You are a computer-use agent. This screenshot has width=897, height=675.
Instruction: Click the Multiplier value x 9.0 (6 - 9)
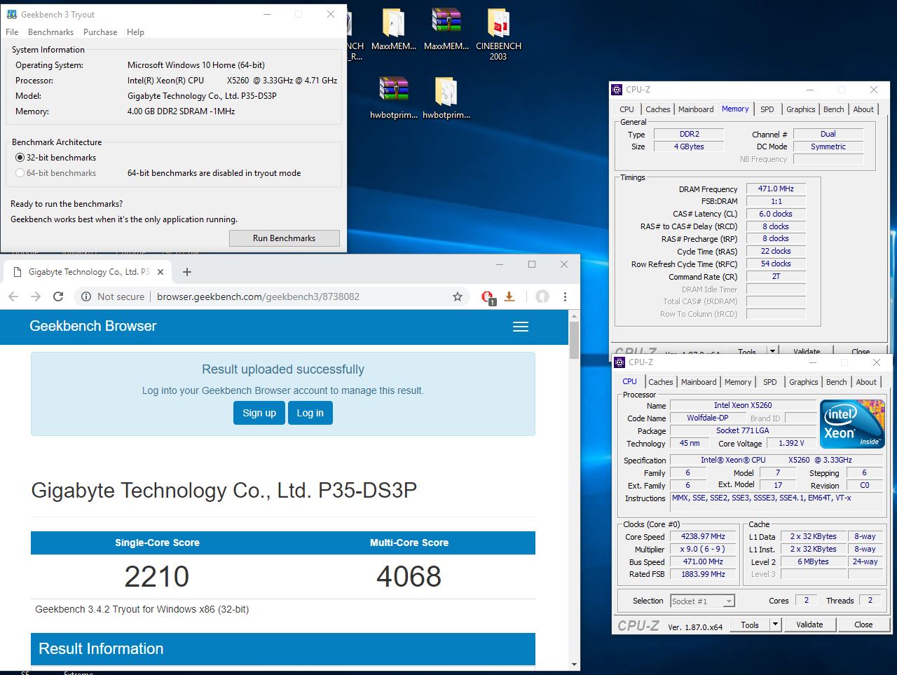pyautogui.click(x=703, y=550)
